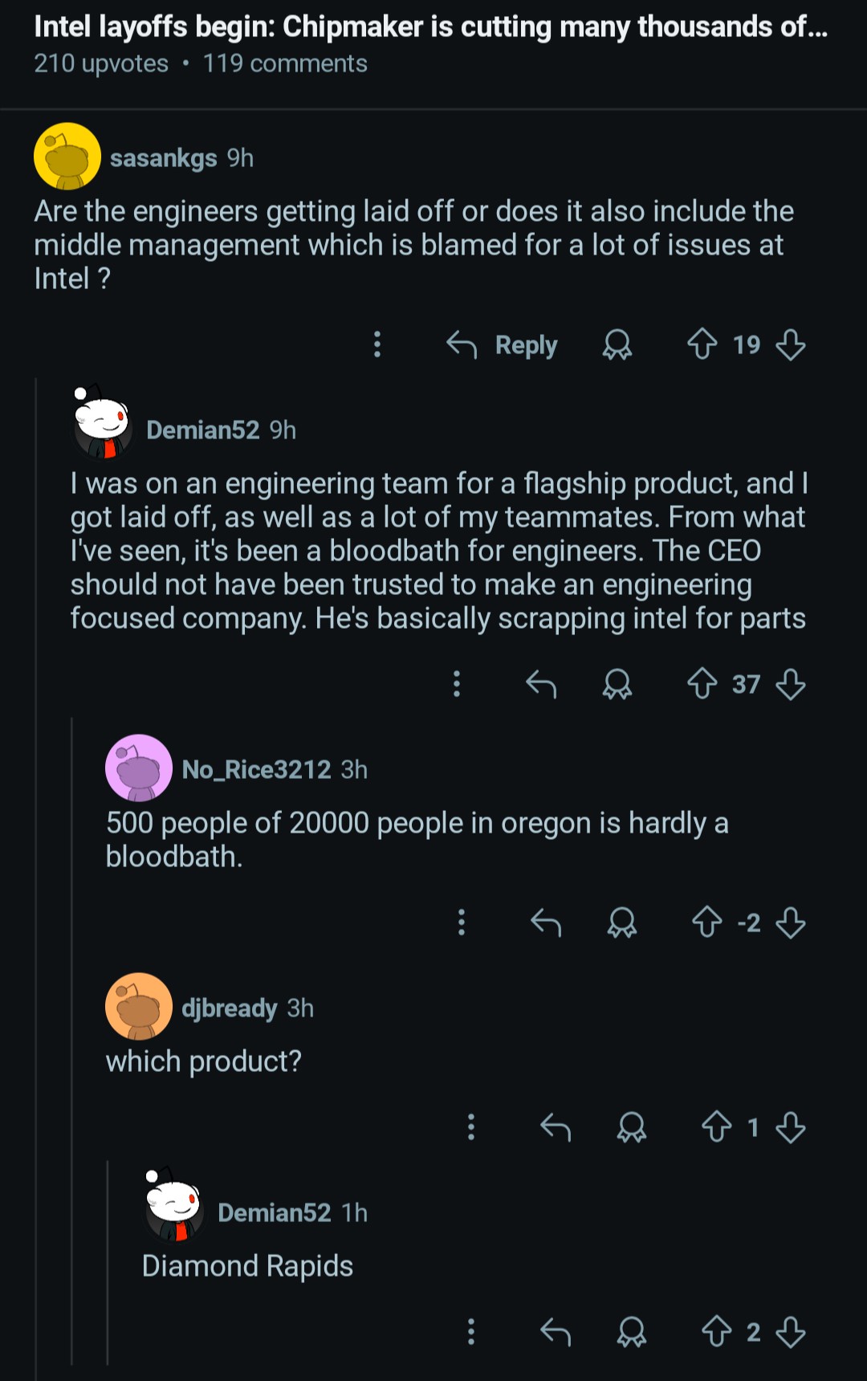Downvote sasankgs's comment
867x1381 pixels.
point(791,344)
